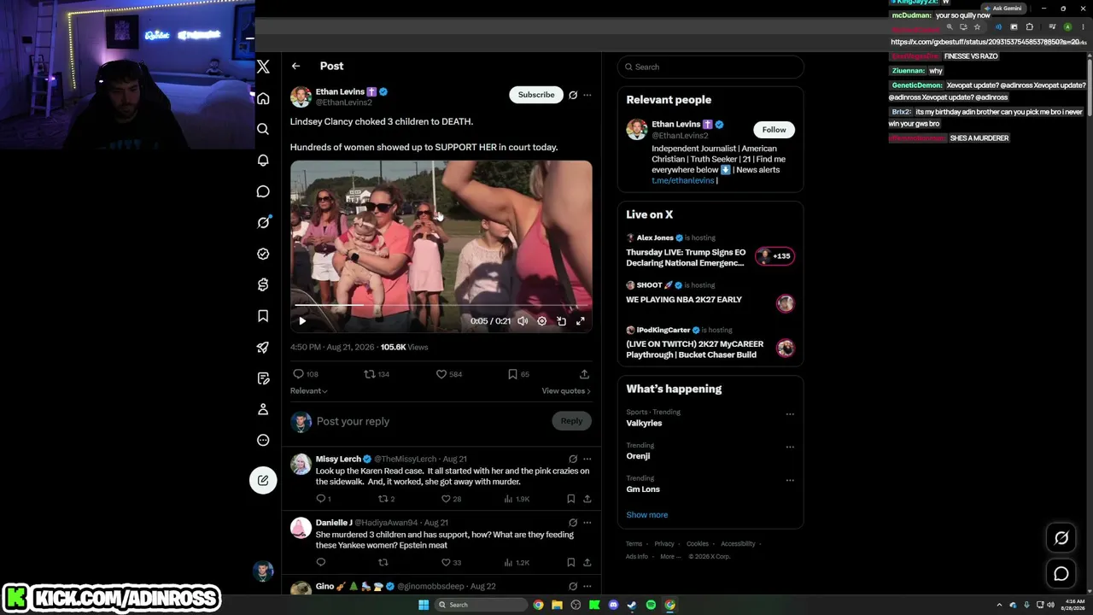The width and height of the screenshot is (1093, 615).
Task: Open the More circle menu in sidebar
Action: (x=263, y=440)
